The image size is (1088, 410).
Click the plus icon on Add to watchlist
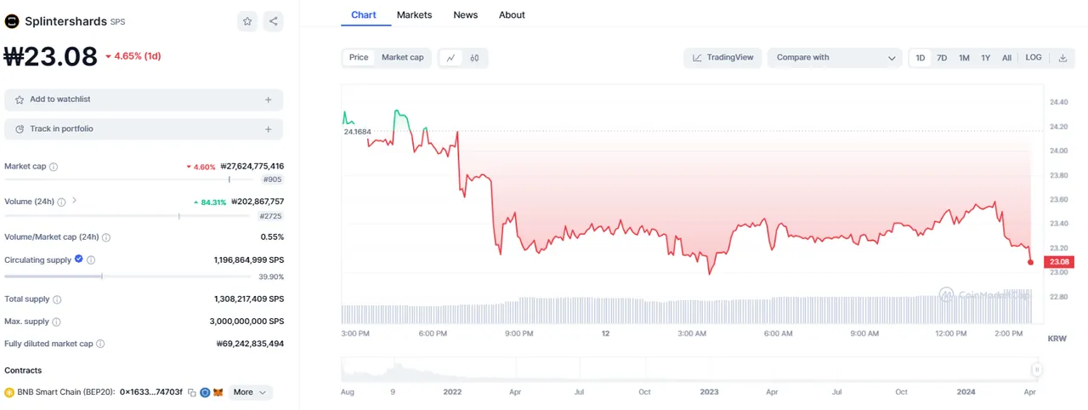(269, 100)
